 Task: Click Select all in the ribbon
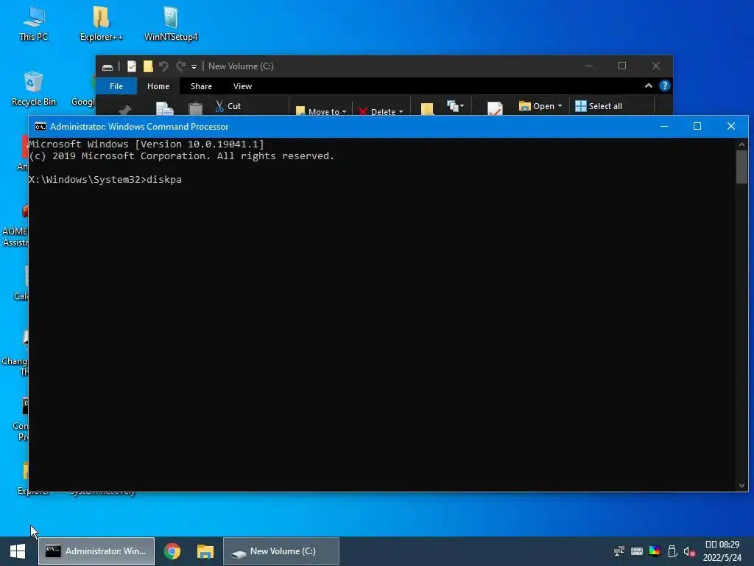pos(599,106)
